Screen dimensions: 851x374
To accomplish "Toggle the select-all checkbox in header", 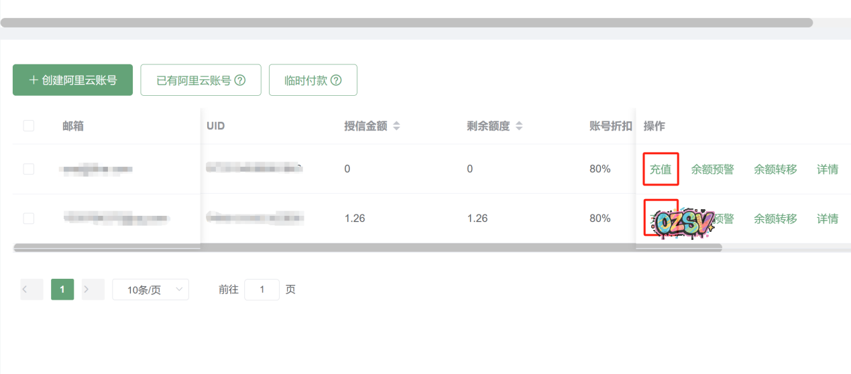I will click(x=29, y=126).
